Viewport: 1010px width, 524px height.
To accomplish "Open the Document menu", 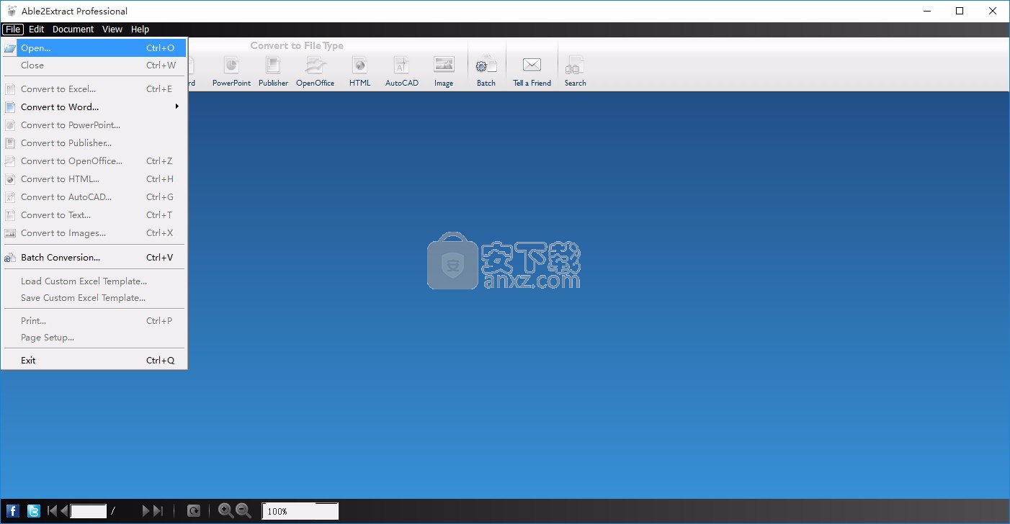I will point(73,30).
